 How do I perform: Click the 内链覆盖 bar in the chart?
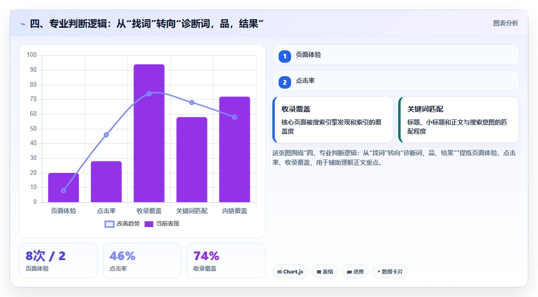(235, 149)
